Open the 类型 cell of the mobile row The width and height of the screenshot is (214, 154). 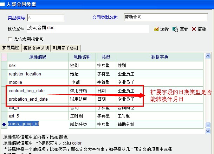click(105, 82)
